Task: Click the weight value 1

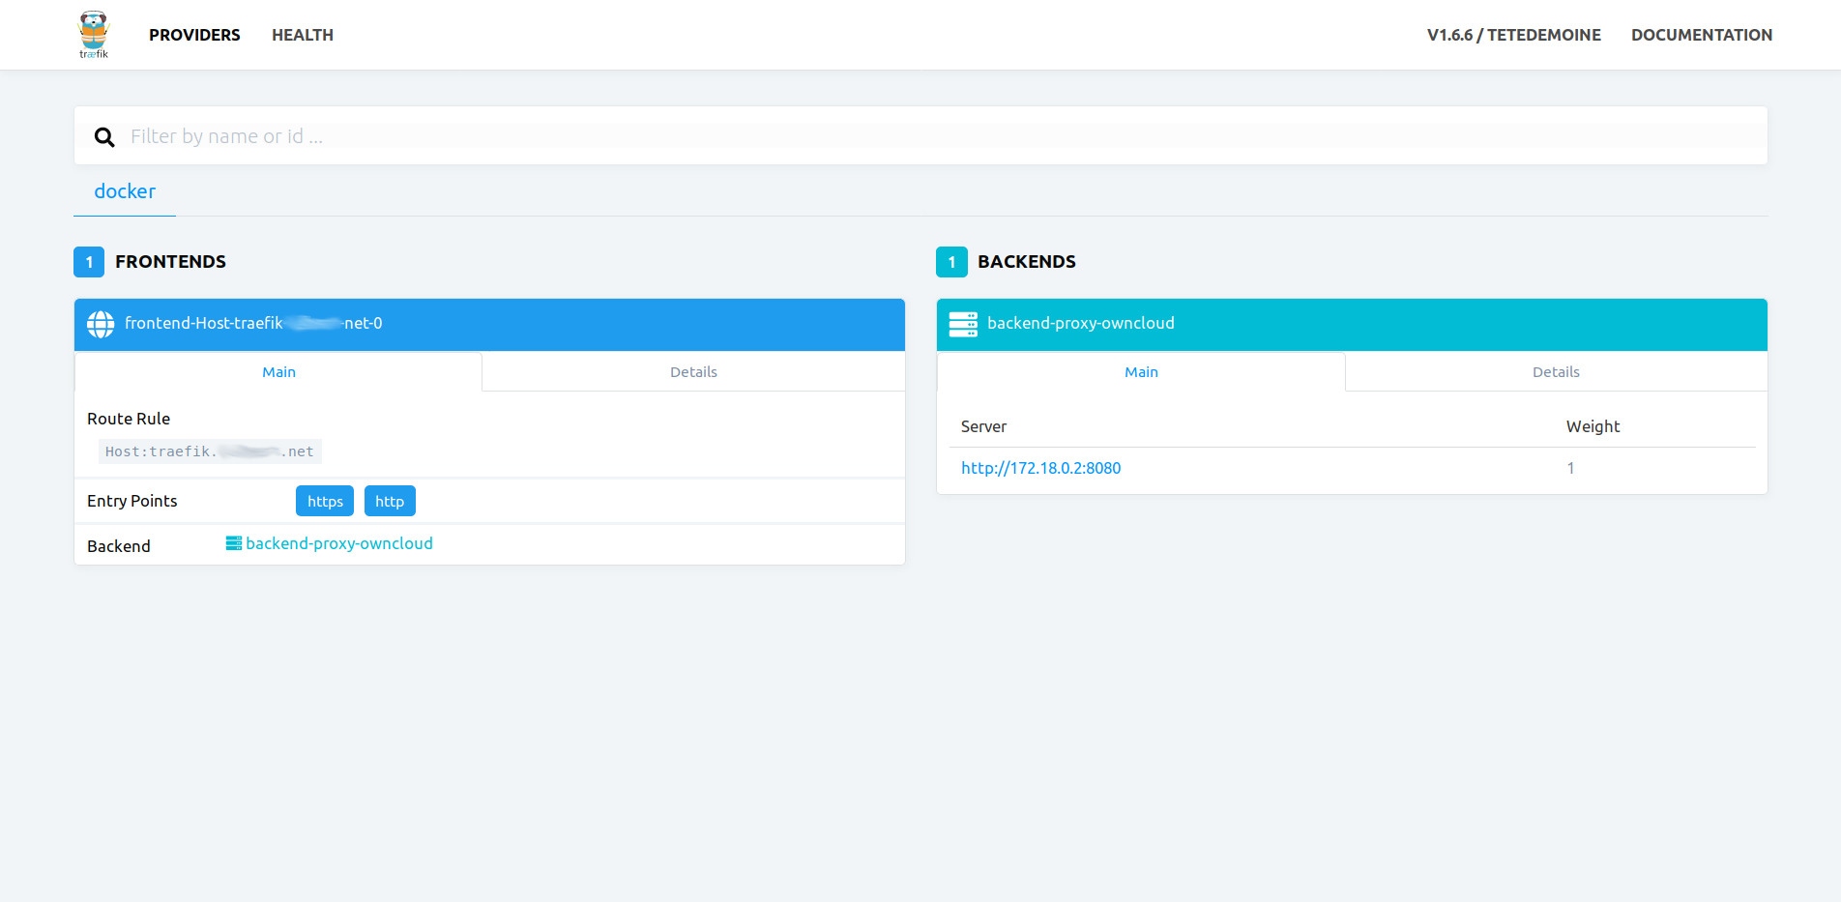Action: 1570,468
